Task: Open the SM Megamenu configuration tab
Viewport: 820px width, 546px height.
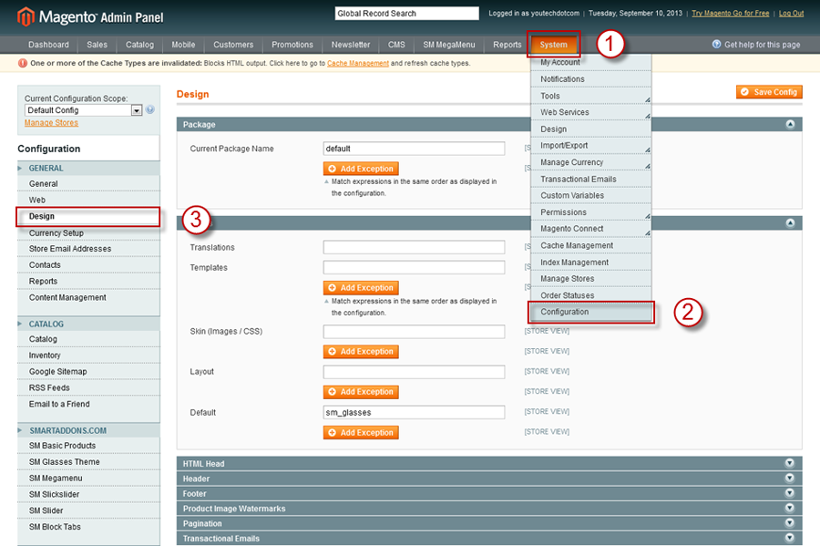Action: (x=88, y=478)
